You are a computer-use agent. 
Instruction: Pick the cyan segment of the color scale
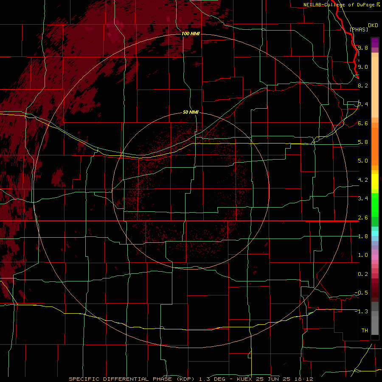[375, 233]
